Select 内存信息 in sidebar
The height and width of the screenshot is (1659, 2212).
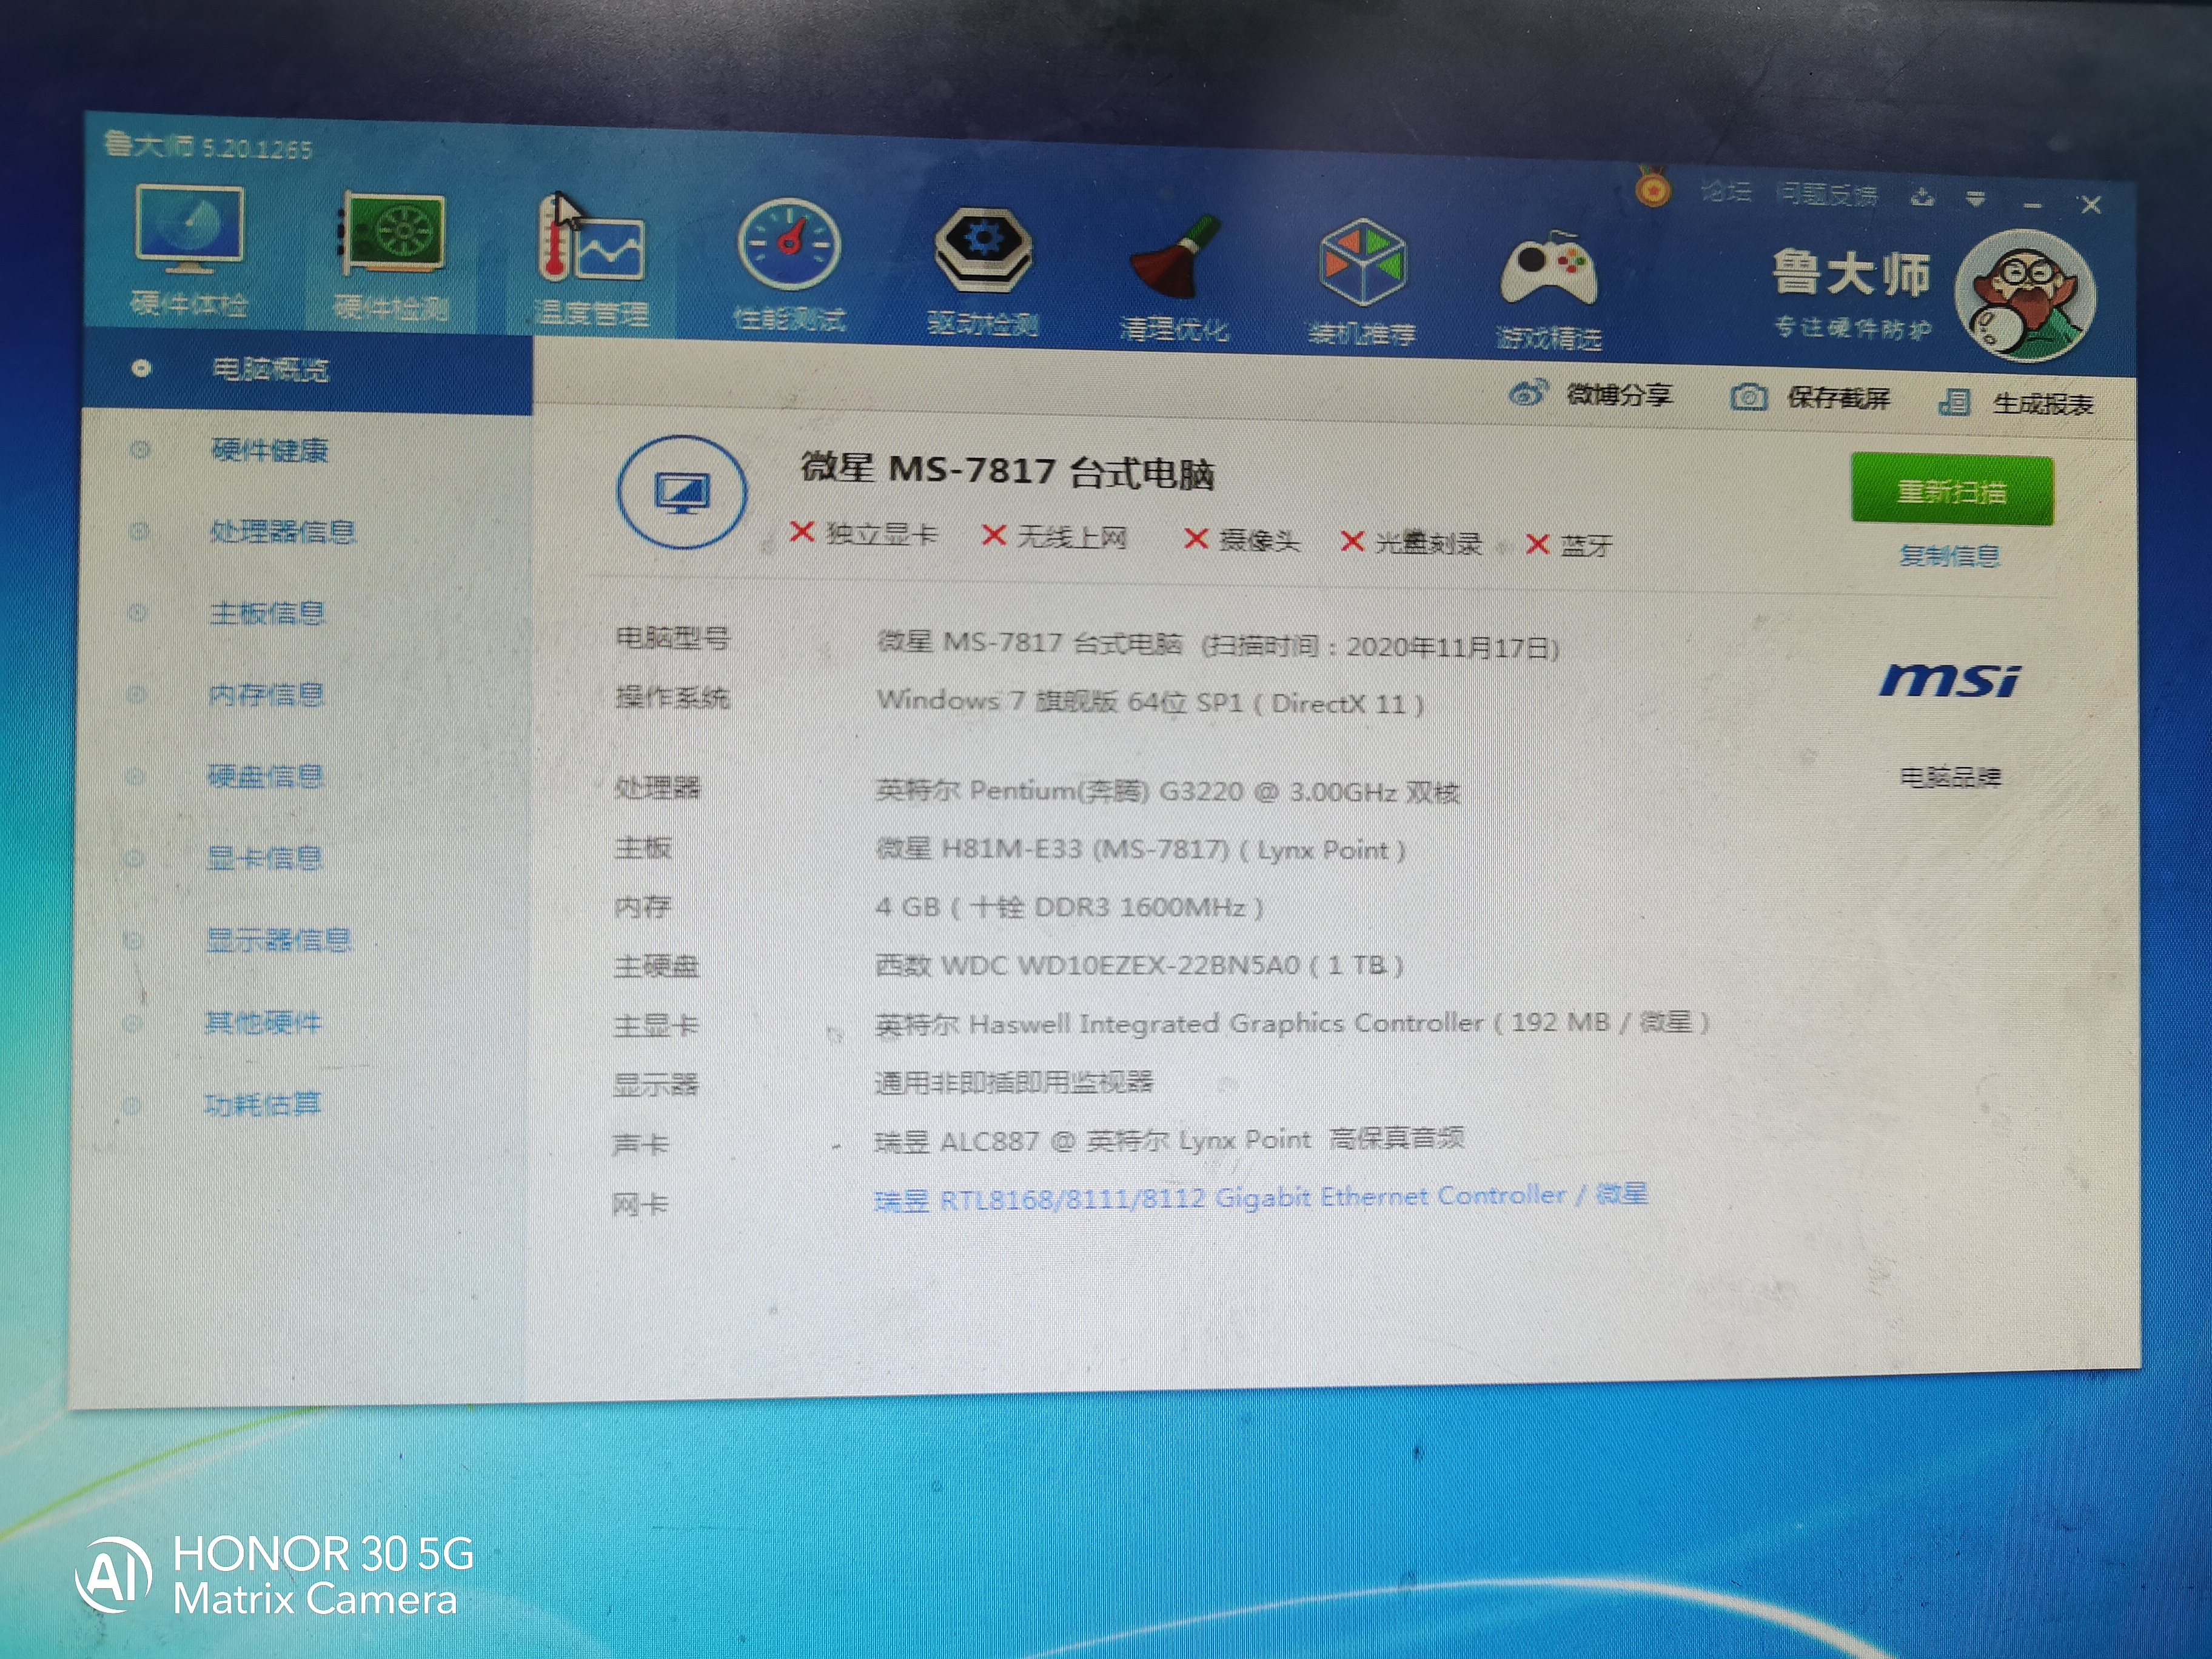tap(266, 694)
